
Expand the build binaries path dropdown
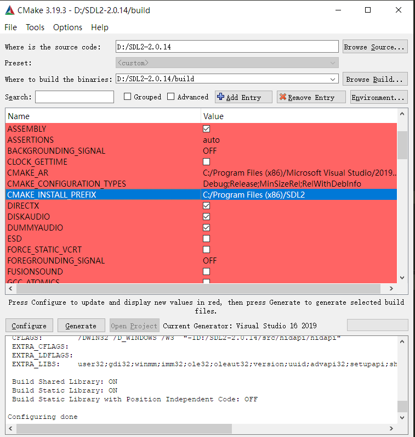(x=333, y=79)
